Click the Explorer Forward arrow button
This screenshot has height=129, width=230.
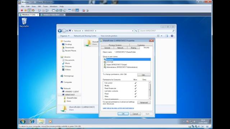tap(64, 31)
